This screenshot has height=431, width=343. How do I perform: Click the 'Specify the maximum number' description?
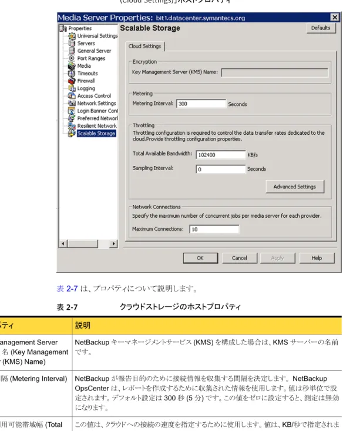coord(227,216)
